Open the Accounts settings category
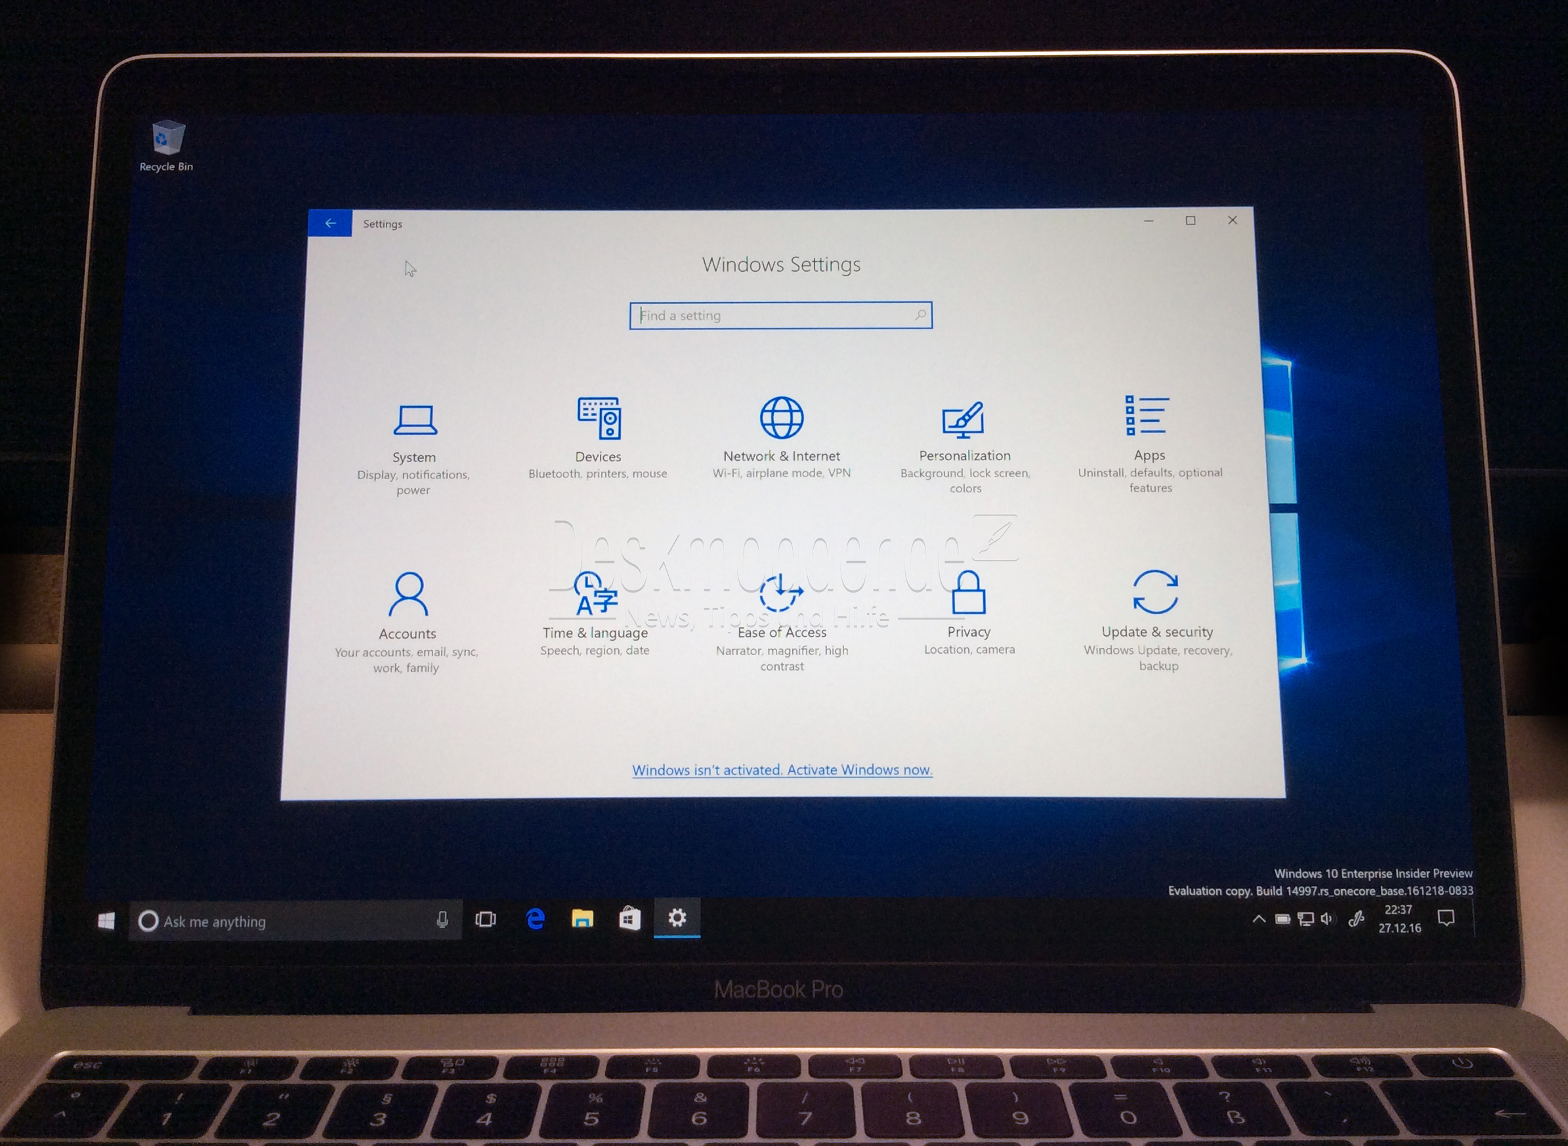 click(x=407, y=622)
